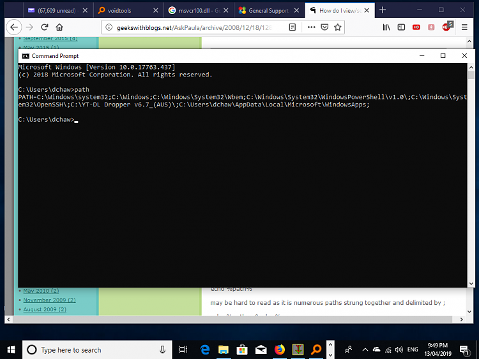Viewport: 479px width, 359px height.
Task: Click the prompt line C:\Users\dchaw>path
Action: point(54,90)
